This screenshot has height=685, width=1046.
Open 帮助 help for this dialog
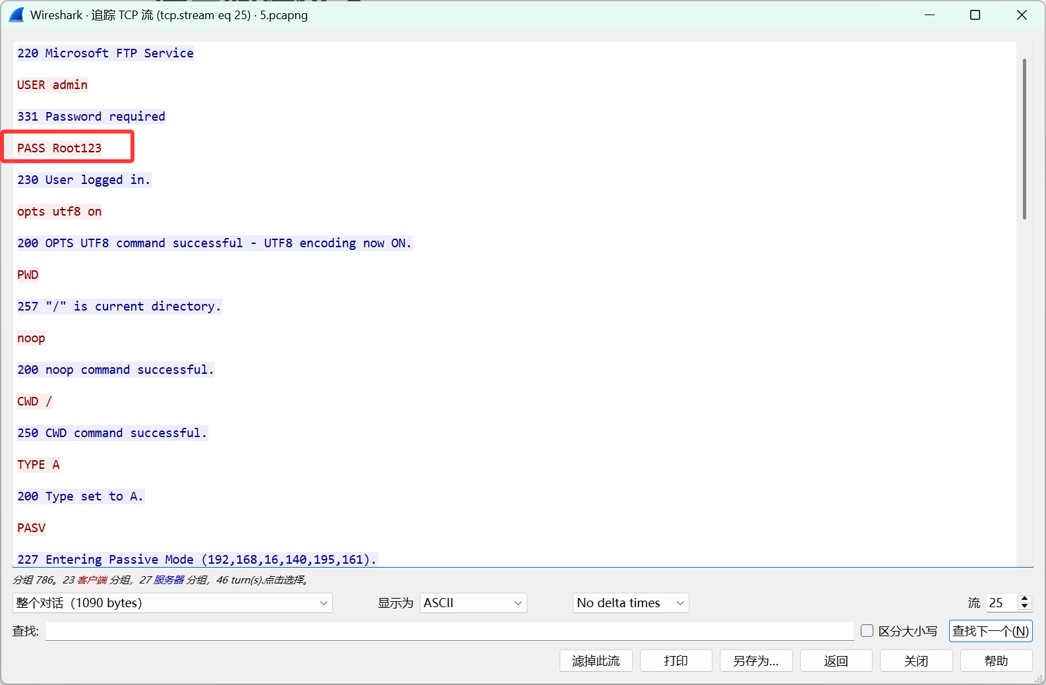tap(996, 661)
